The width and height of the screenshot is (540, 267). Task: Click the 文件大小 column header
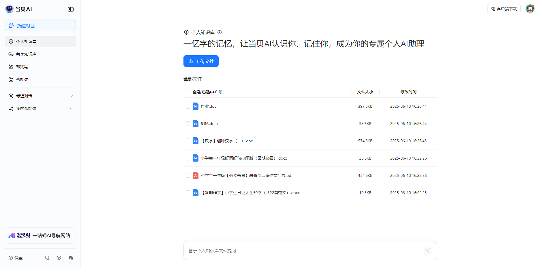365,92
